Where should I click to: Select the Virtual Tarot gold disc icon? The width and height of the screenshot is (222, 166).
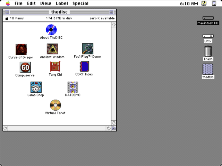pos(55,105)
